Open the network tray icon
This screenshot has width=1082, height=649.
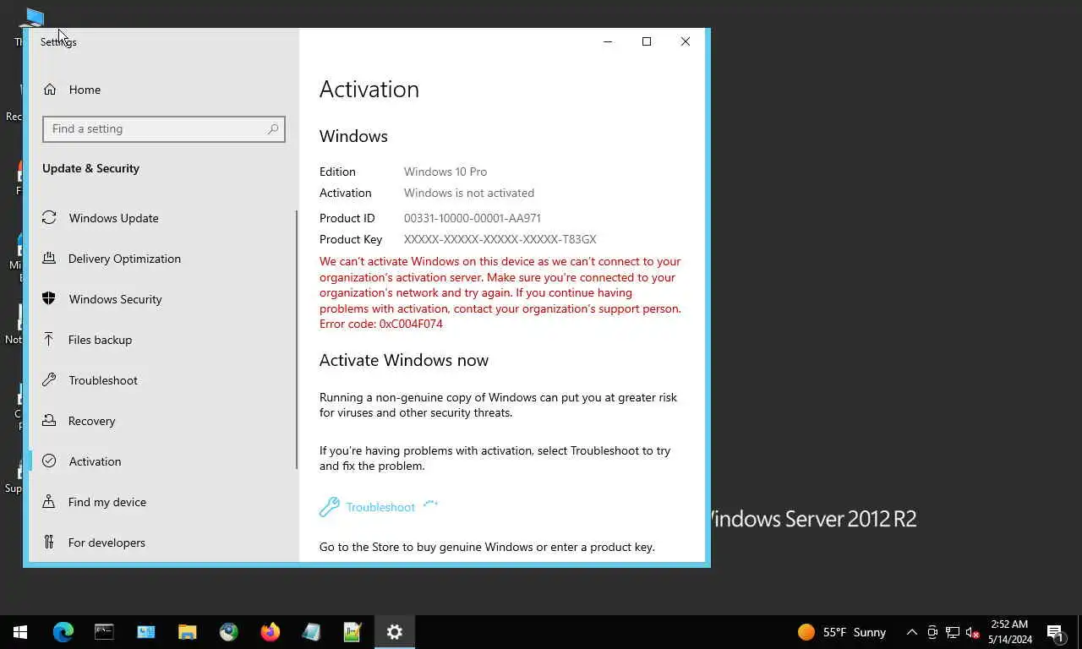tap(953, 632)
